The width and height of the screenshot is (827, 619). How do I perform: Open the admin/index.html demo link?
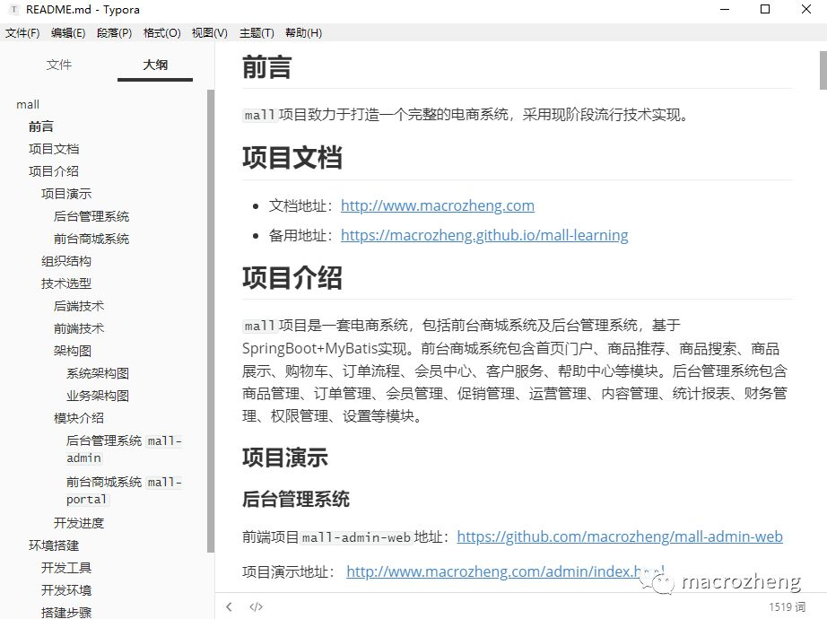tap(505, 571)
